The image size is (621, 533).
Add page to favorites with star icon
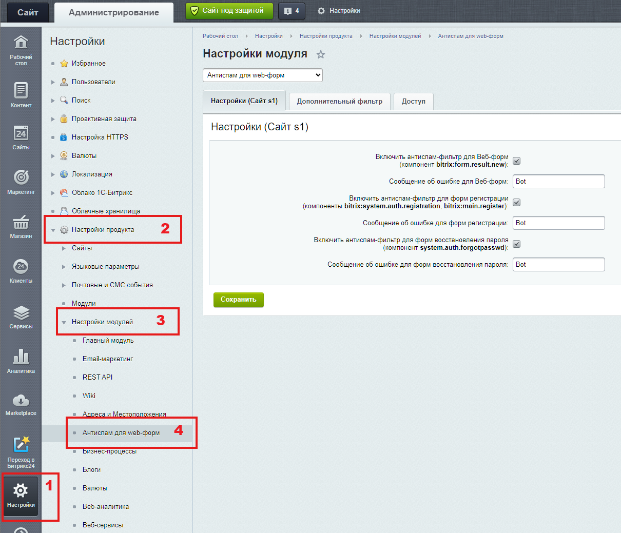click(321, 54)
